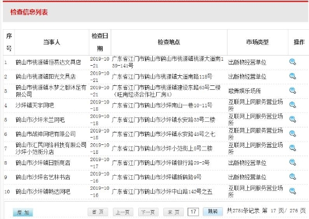Go to next page with 下一页
The image size is (309, 219).
click(x=148, y=212)
